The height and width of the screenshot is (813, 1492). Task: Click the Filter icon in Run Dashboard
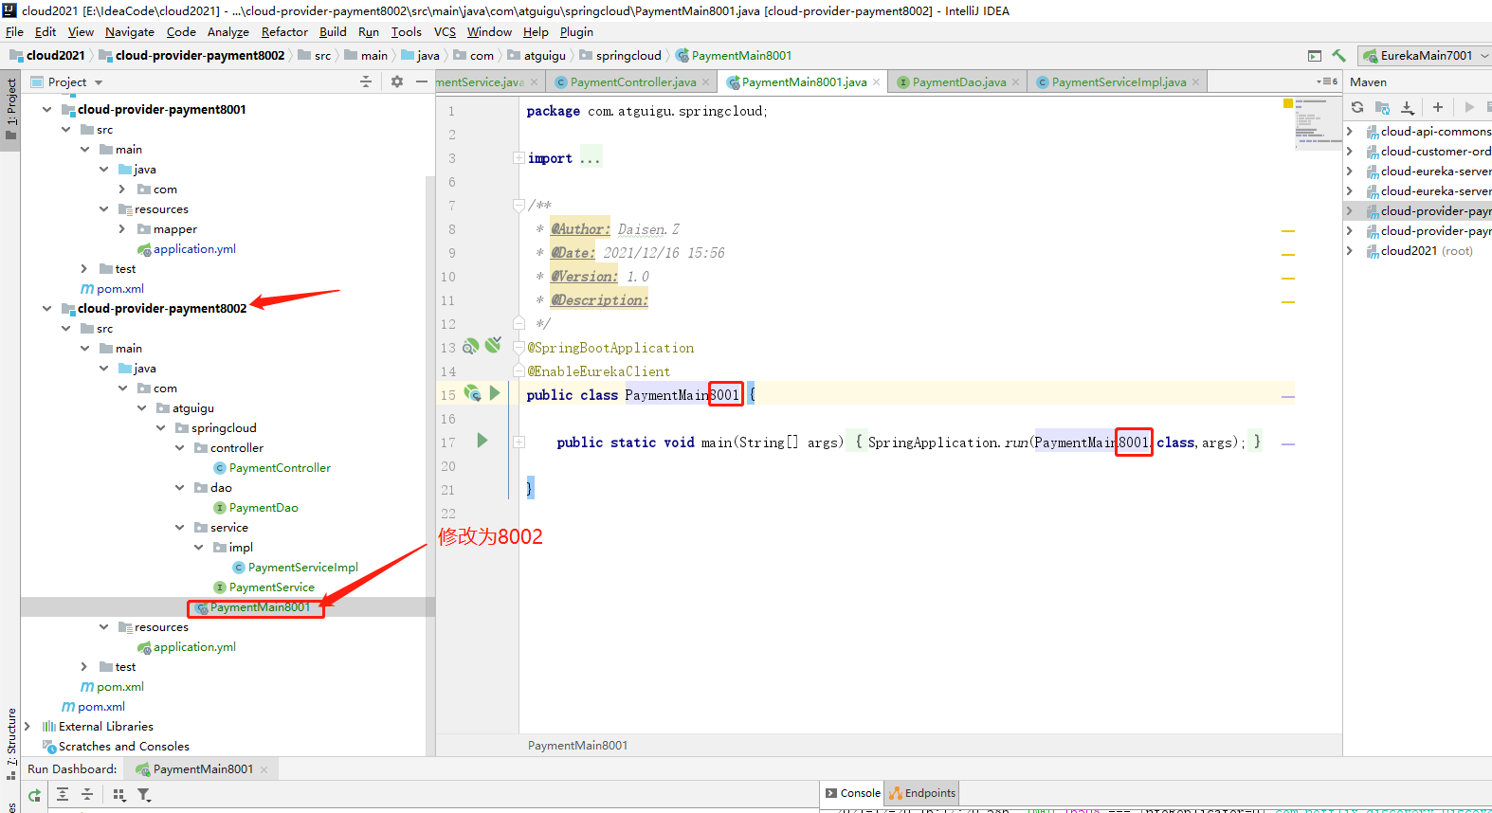pyautogui.click(x=144, y=795)
